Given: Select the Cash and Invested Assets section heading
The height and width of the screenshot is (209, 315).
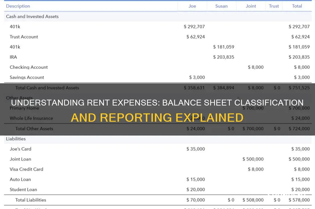Looking at the screenshot, I should click(32, 17).
